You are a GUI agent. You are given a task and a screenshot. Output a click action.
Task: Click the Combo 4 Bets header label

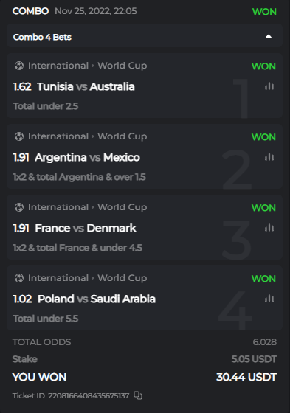point(42,37)
